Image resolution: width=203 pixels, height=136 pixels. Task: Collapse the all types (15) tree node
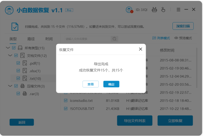tap(8, 48)
